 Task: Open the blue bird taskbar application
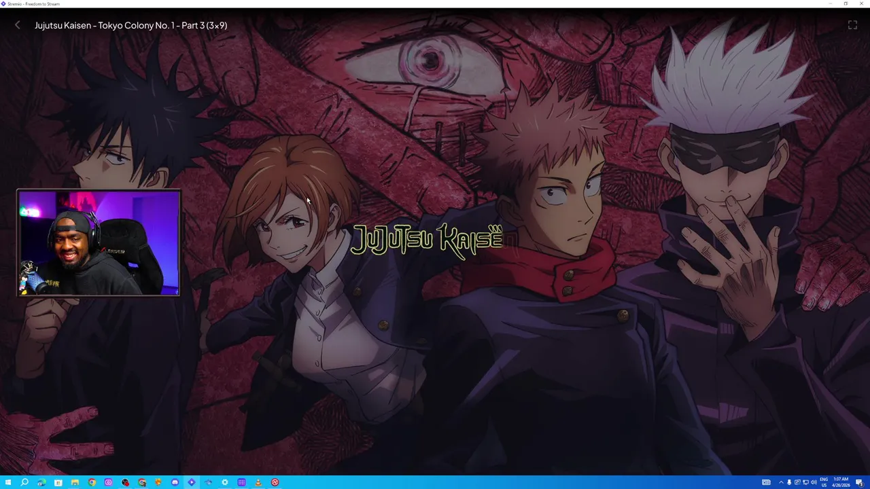pos(209,482)
